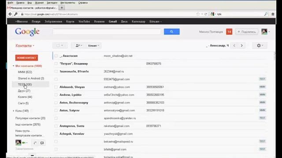Click the browser home icon

[x=273, y=14]
